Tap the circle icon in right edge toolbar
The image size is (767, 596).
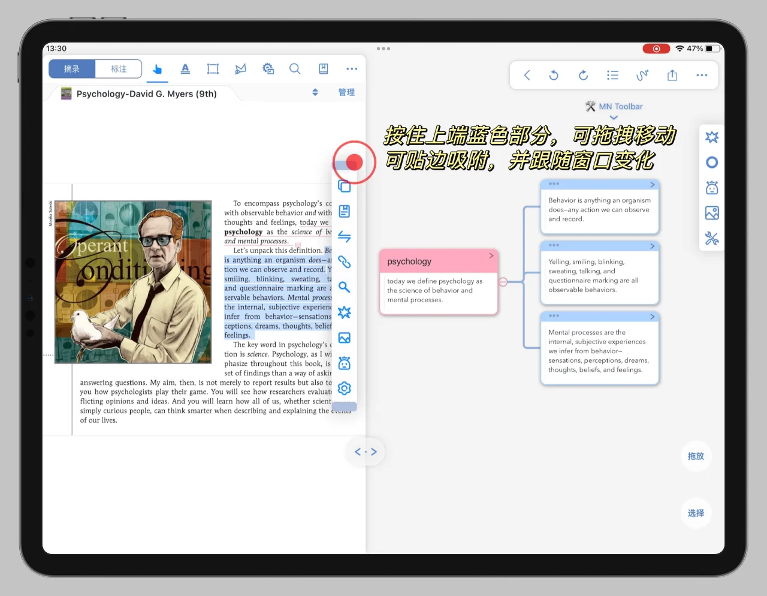coord(712,162)
